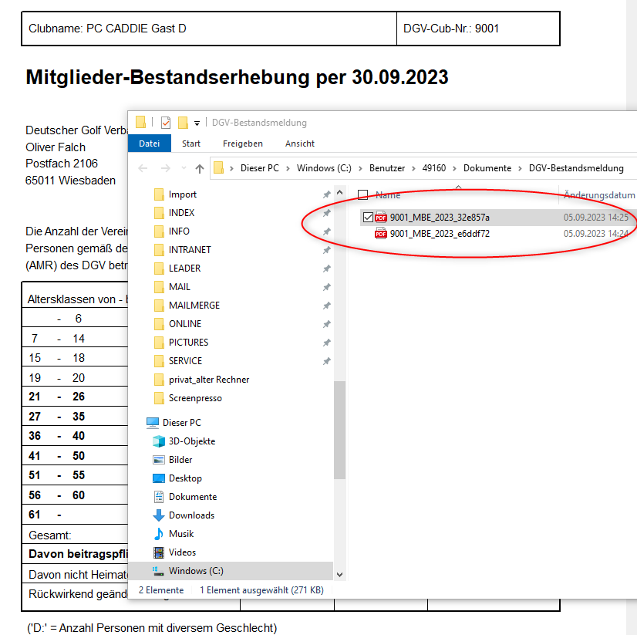Screen dimensions: 637x635
Task: Uncheck the 9001_MBE_2023_32e857a file checkbox
Action: tap(367, 218)
